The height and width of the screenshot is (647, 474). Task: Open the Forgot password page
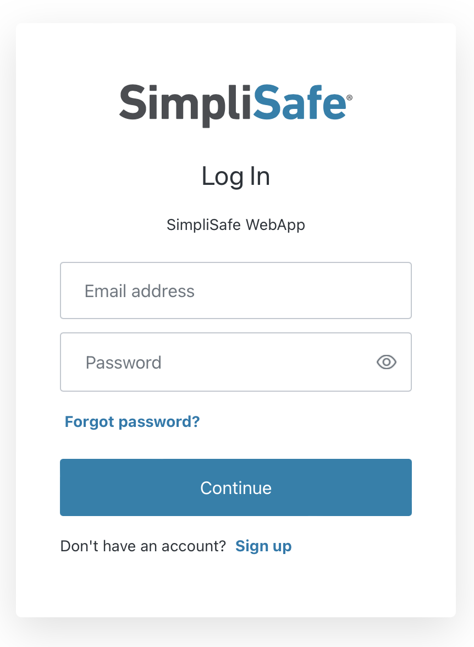pos(132,421)
